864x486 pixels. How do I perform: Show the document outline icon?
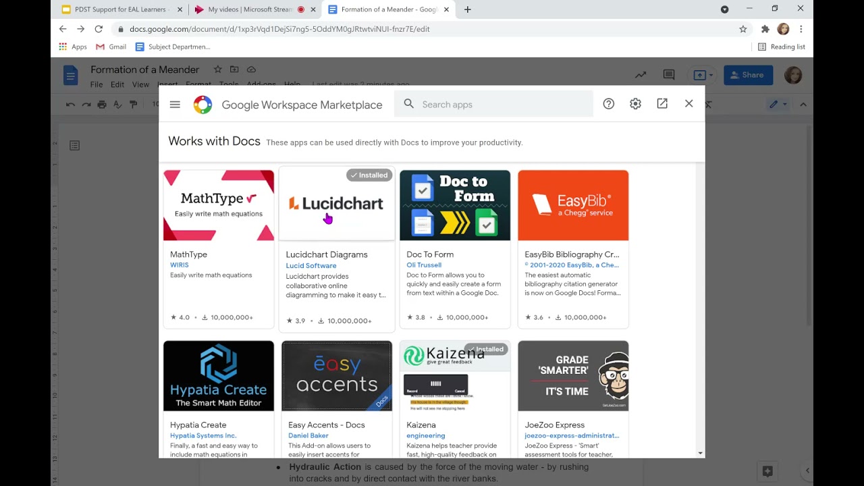tap(75, 145)
